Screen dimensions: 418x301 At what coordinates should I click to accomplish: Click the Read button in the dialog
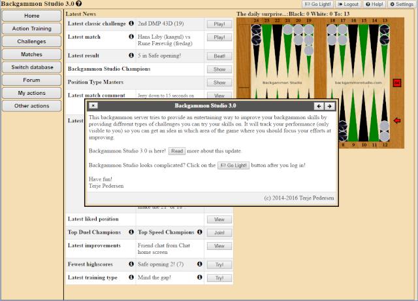click(177, 151)
